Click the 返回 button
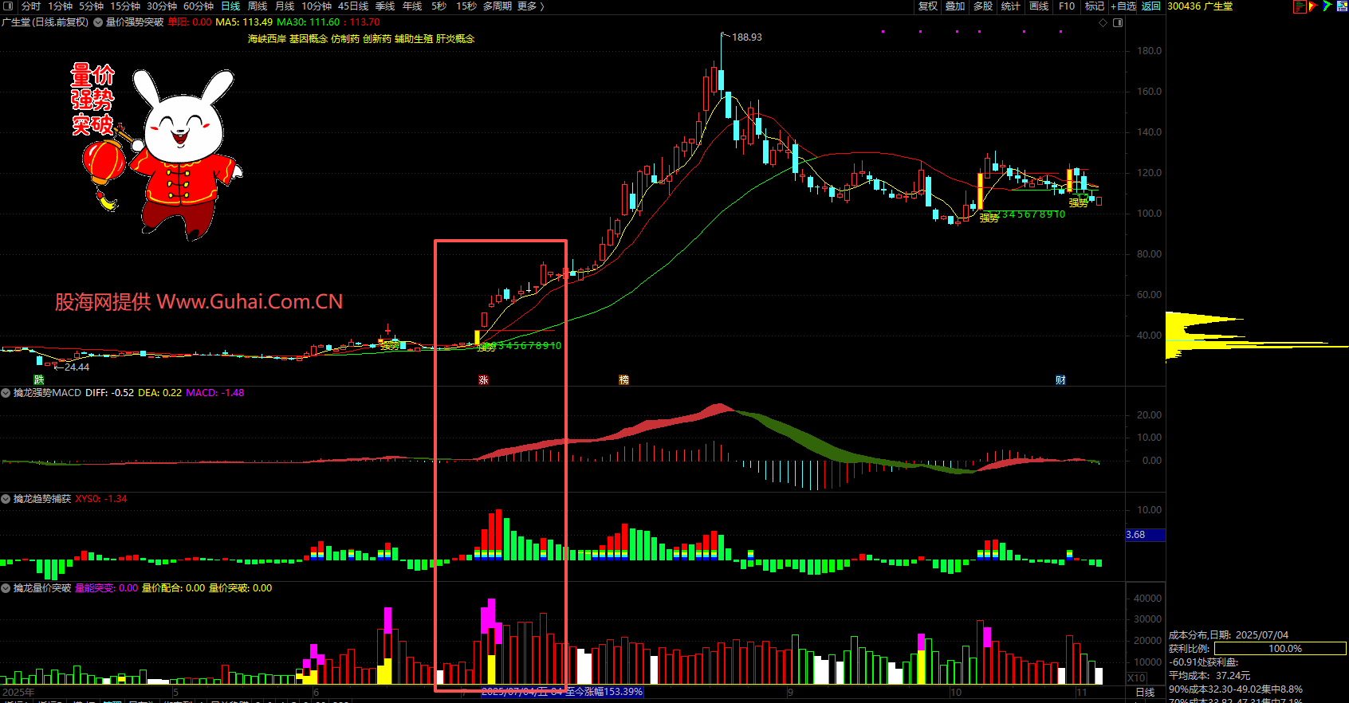1349x703 pixels. 1150,6
